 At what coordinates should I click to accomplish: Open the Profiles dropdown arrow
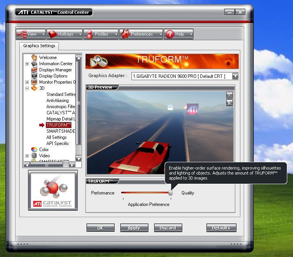tap(116, 34)
